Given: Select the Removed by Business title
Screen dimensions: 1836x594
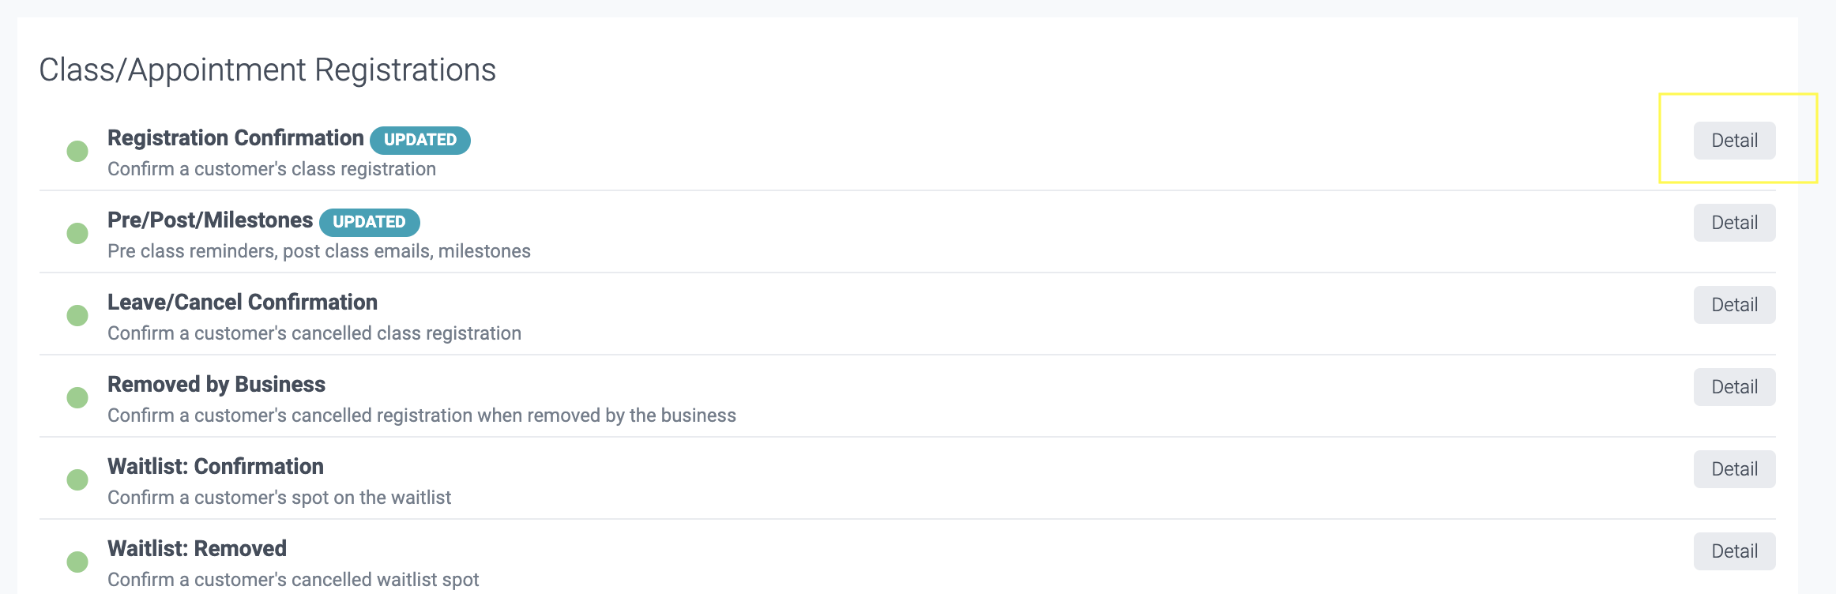Looking at the screenshot, I should [x=216, y=385].
